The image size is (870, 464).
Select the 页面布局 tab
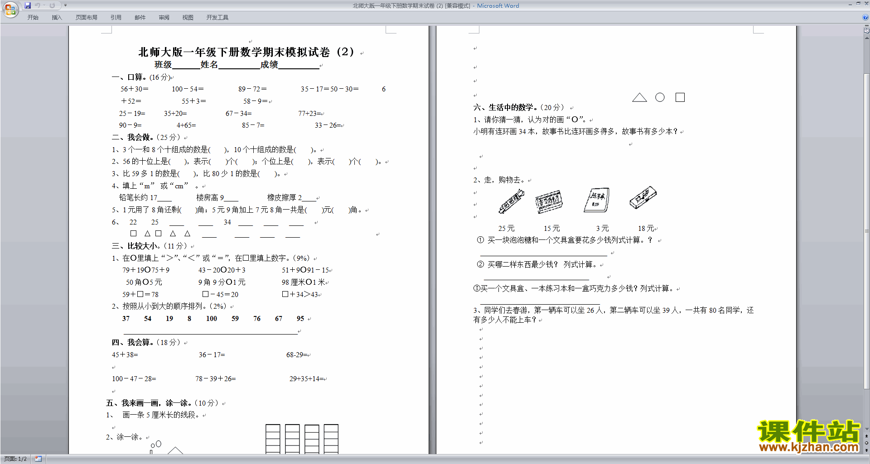point(87,18)
